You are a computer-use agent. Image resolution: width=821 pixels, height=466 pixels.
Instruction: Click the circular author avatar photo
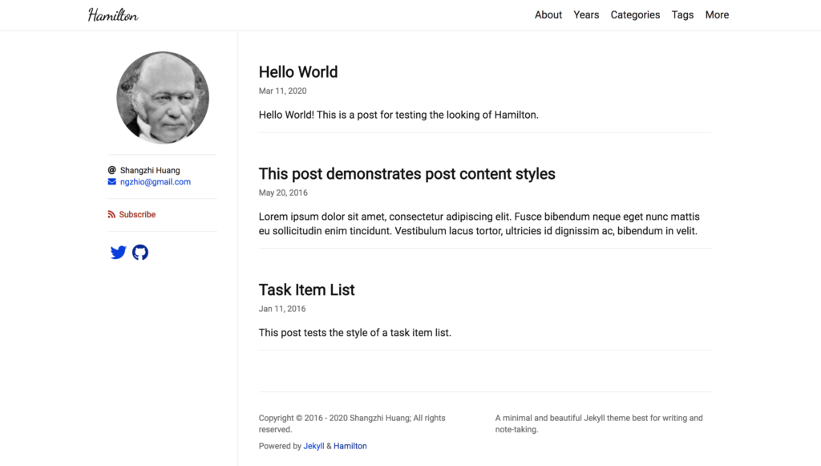[163, 98]
